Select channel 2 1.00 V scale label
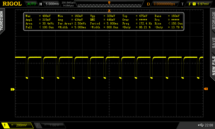This screenshot has height=129, width=215. pos(54,125)
